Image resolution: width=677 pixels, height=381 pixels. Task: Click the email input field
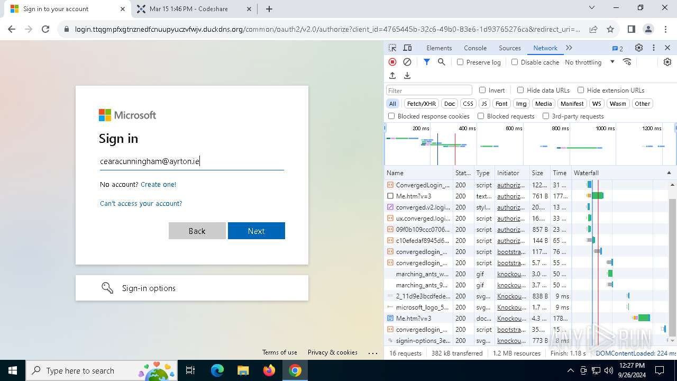tap(192, 161)
